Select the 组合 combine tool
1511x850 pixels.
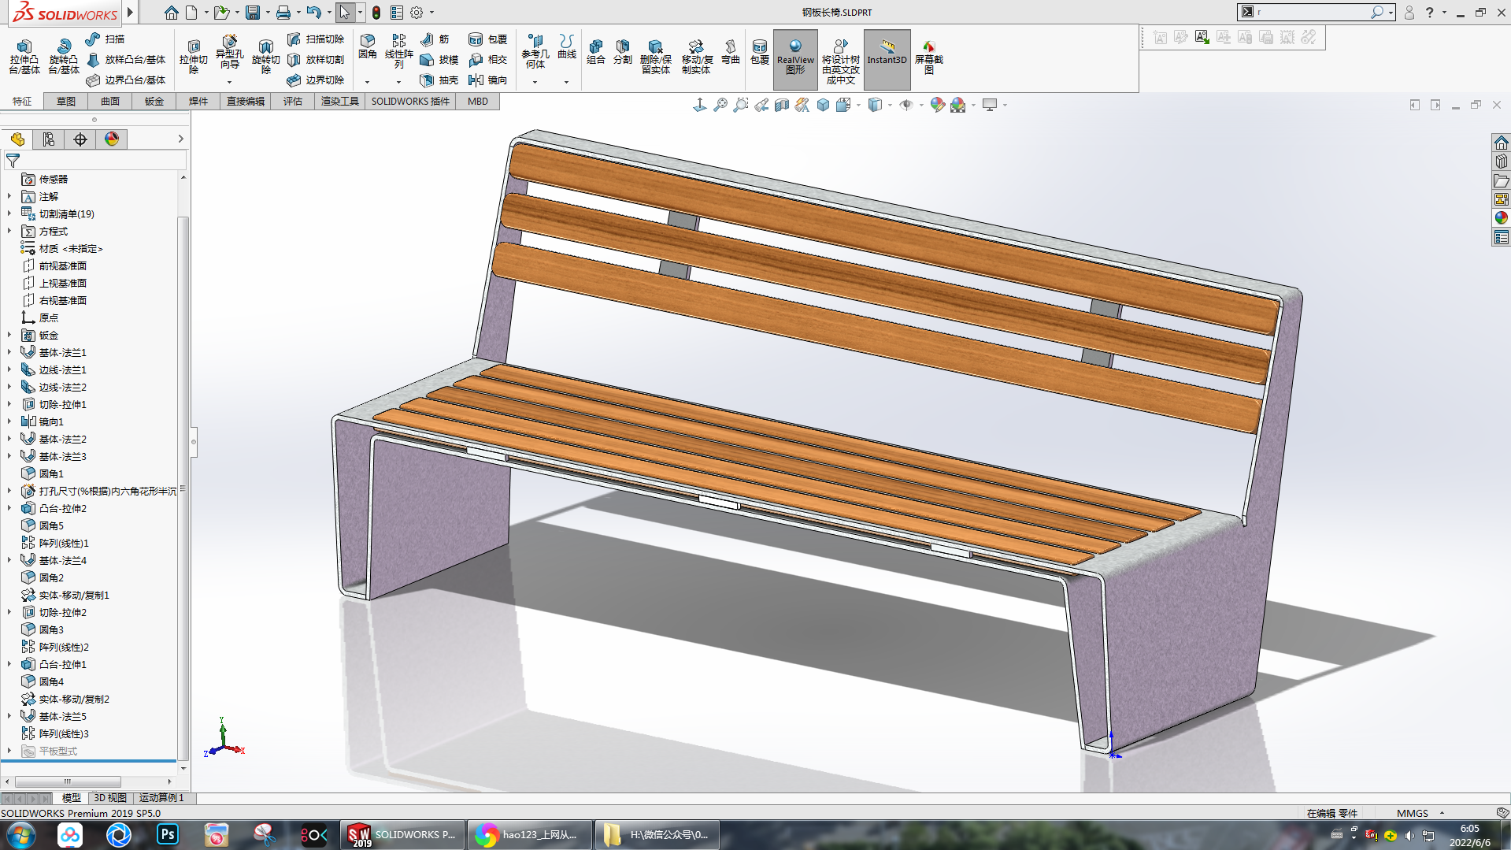coord(596,52)
